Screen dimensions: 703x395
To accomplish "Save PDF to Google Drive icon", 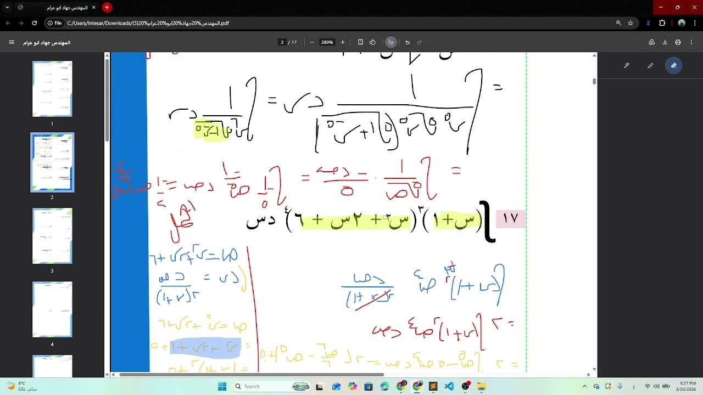I will tap(652, 42).
